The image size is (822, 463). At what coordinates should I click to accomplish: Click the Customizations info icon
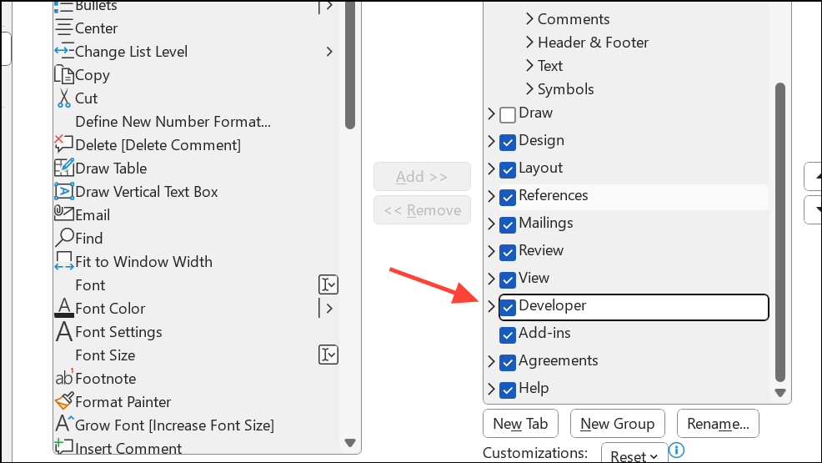coord(677,451)
